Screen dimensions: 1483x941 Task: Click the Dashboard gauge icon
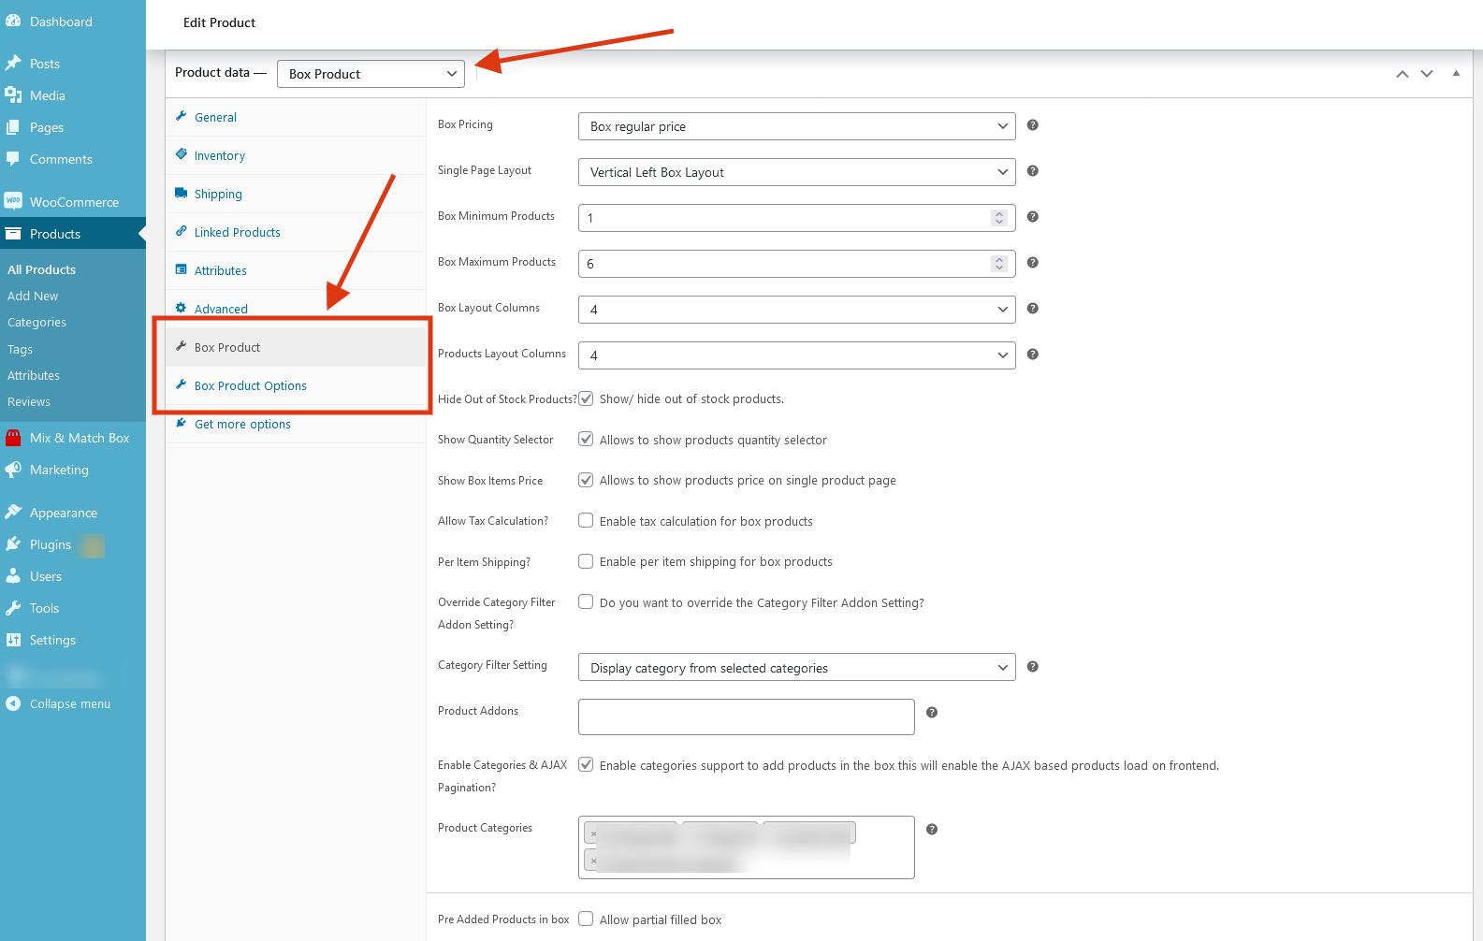pos(13,22)
